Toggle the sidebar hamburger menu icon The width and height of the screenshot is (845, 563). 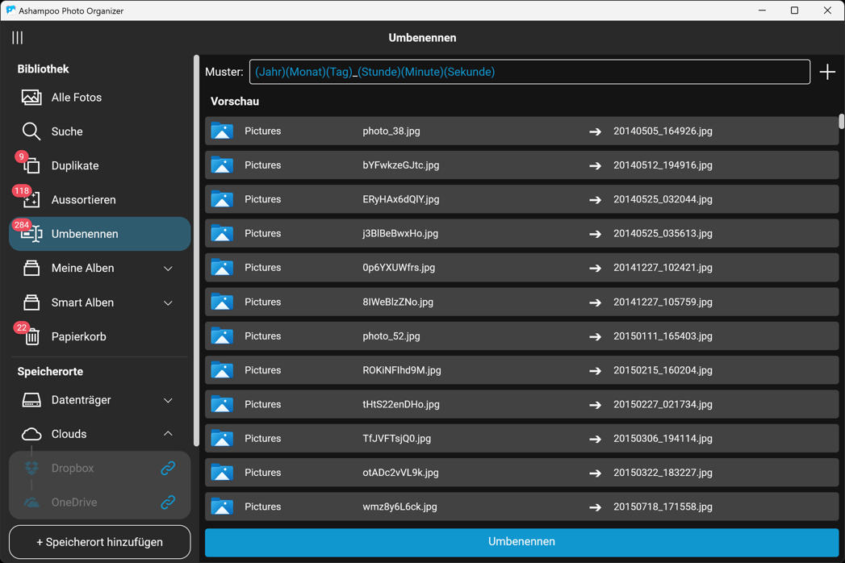(17, 38)
